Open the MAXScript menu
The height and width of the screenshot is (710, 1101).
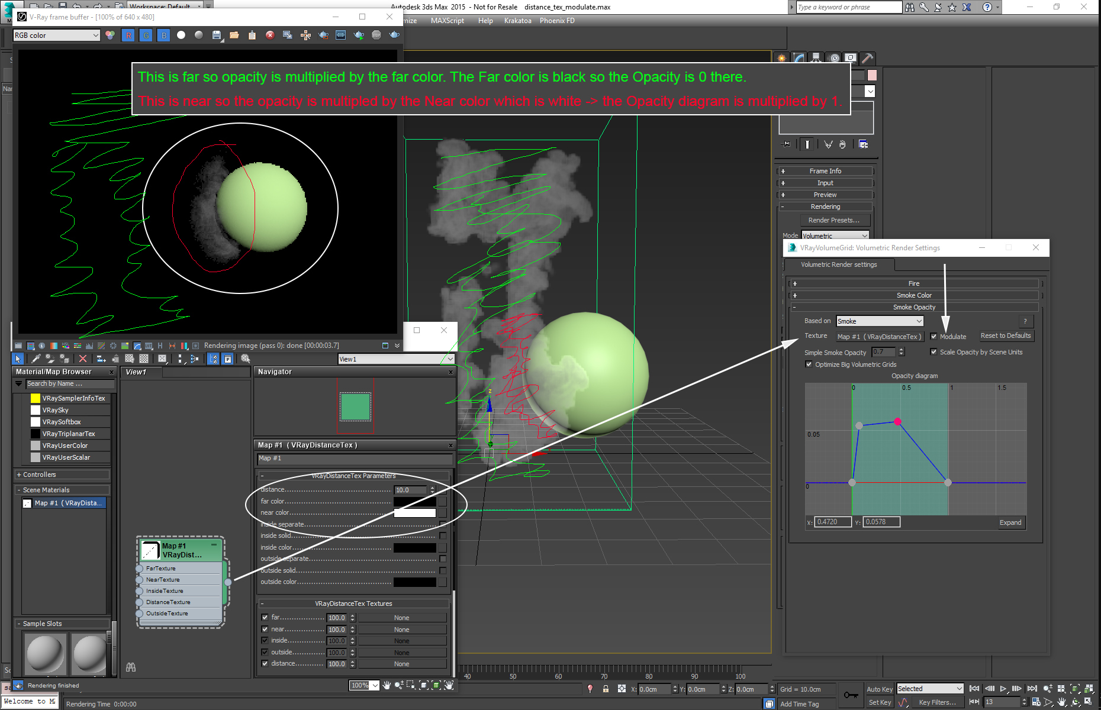coord(448,21)
